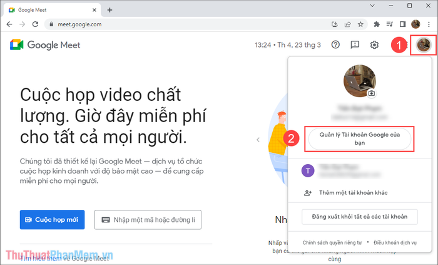Open the Chrome three-dot menu
Screen dimensions: 438x265
point(429,24)
